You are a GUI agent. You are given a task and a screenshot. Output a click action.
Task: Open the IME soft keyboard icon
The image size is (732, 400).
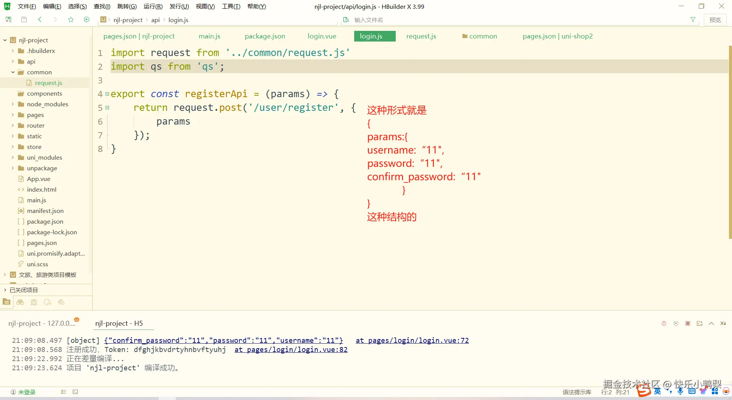pyautogui.click(x=692, y=391)
